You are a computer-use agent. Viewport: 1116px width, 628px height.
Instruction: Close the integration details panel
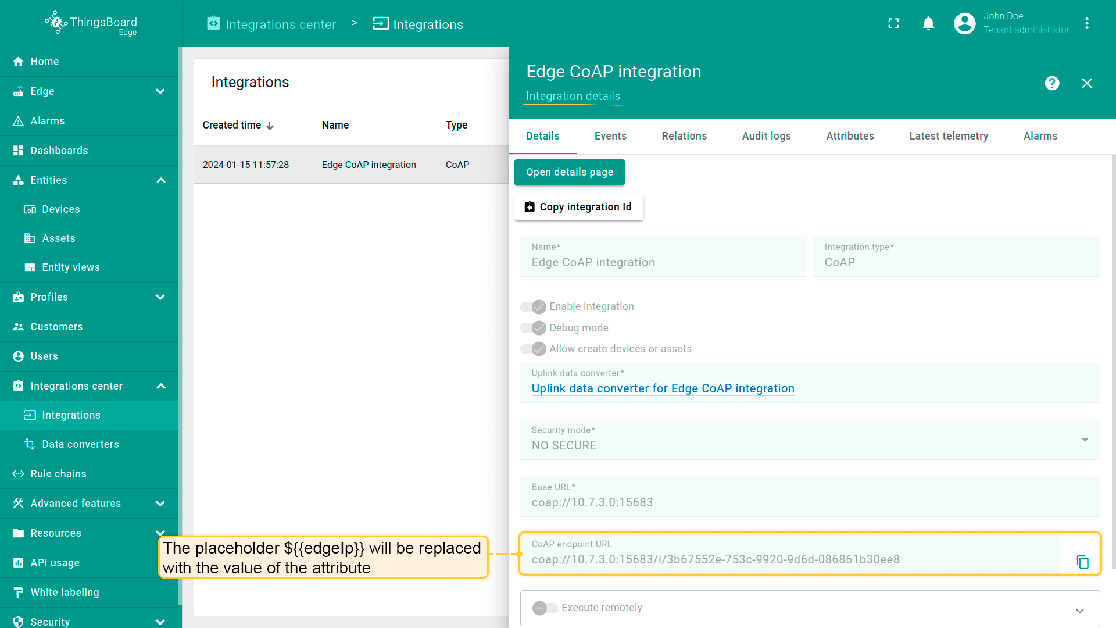tap(1087, 83)
